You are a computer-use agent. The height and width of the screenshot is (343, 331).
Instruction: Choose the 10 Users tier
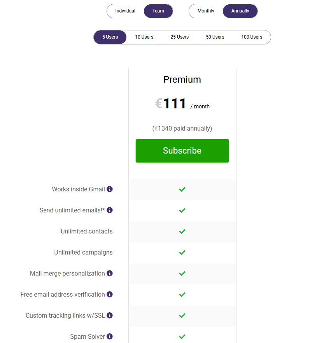pos(144,37)
